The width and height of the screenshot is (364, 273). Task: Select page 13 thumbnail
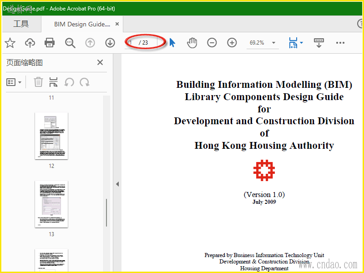pyautogui.click(x=51, y=204)
